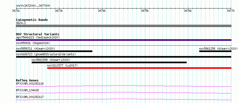The width and height of the screenshot is (239, 103).
Task: Click the 3477k ruler tick label
Action: [231, 11]
